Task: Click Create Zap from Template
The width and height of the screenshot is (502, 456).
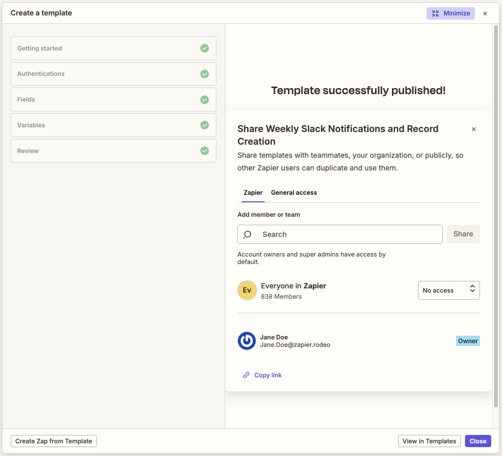Action: click(x=53, y=441)
